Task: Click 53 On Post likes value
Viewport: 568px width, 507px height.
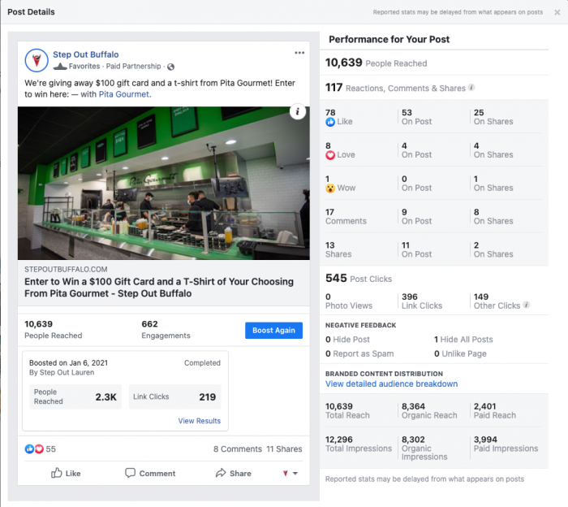Action: [416, 117]
